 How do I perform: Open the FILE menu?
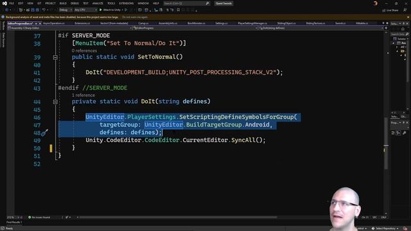12,3
